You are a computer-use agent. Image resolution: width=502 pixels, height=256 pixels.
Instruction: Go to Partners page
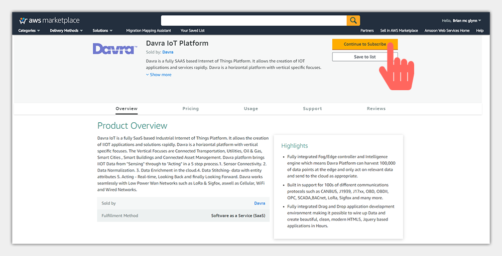click(367, 31)
